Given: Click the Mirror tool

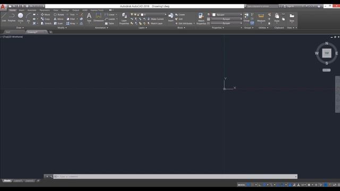Looking at the screenshot, I should click(58, 19).
